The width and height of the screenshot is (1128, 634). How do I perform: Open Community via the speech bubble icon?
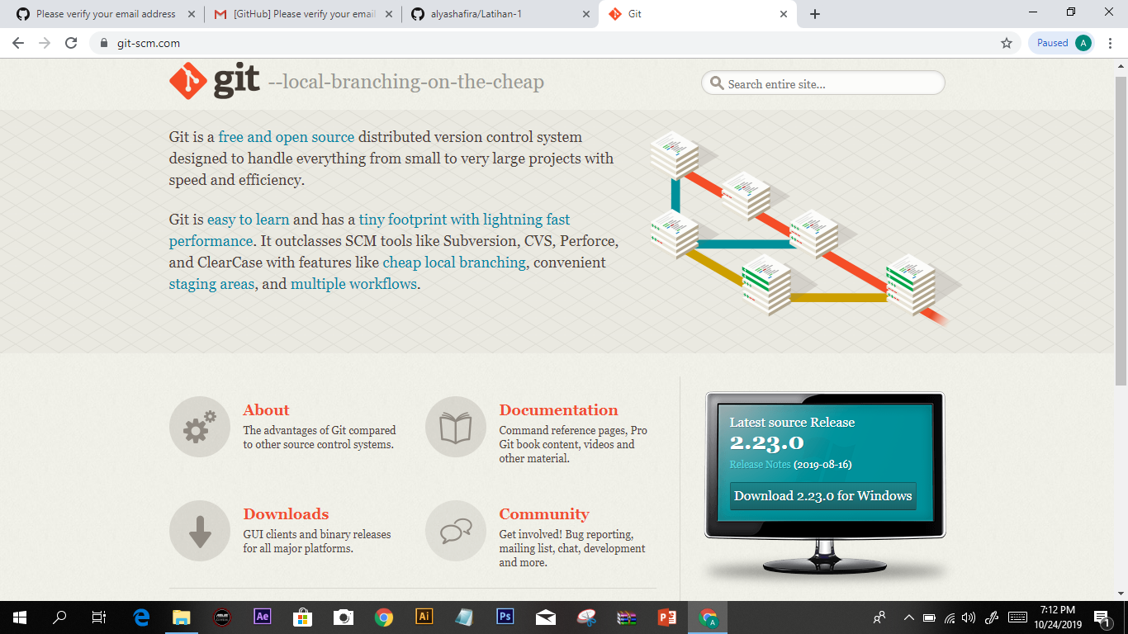455,531
